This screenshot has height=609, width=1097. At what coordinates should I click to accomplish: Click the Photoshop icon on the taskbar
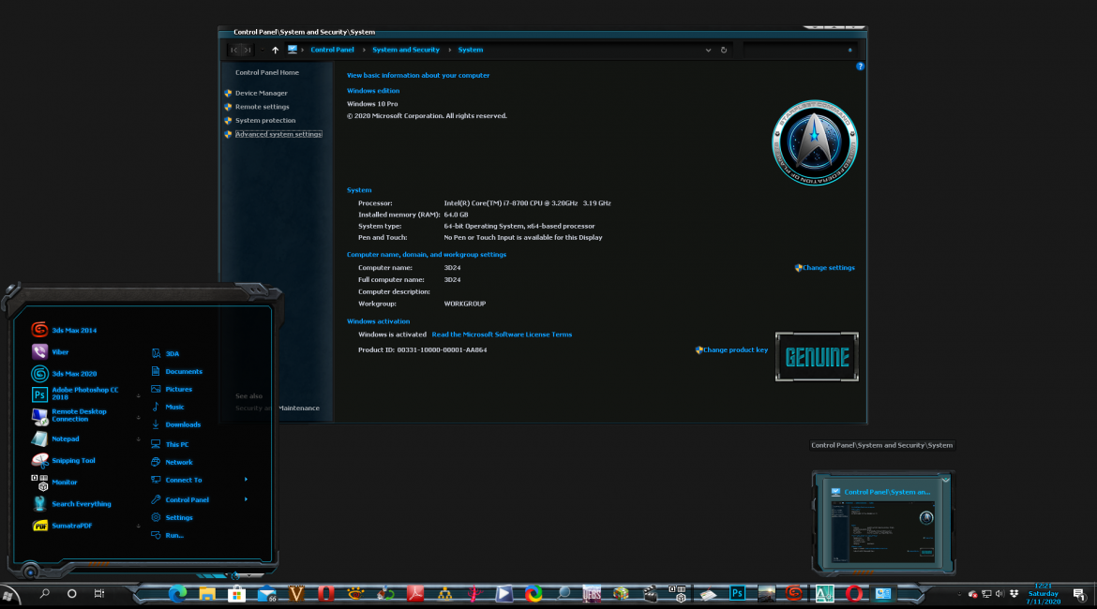click(737, 594)
